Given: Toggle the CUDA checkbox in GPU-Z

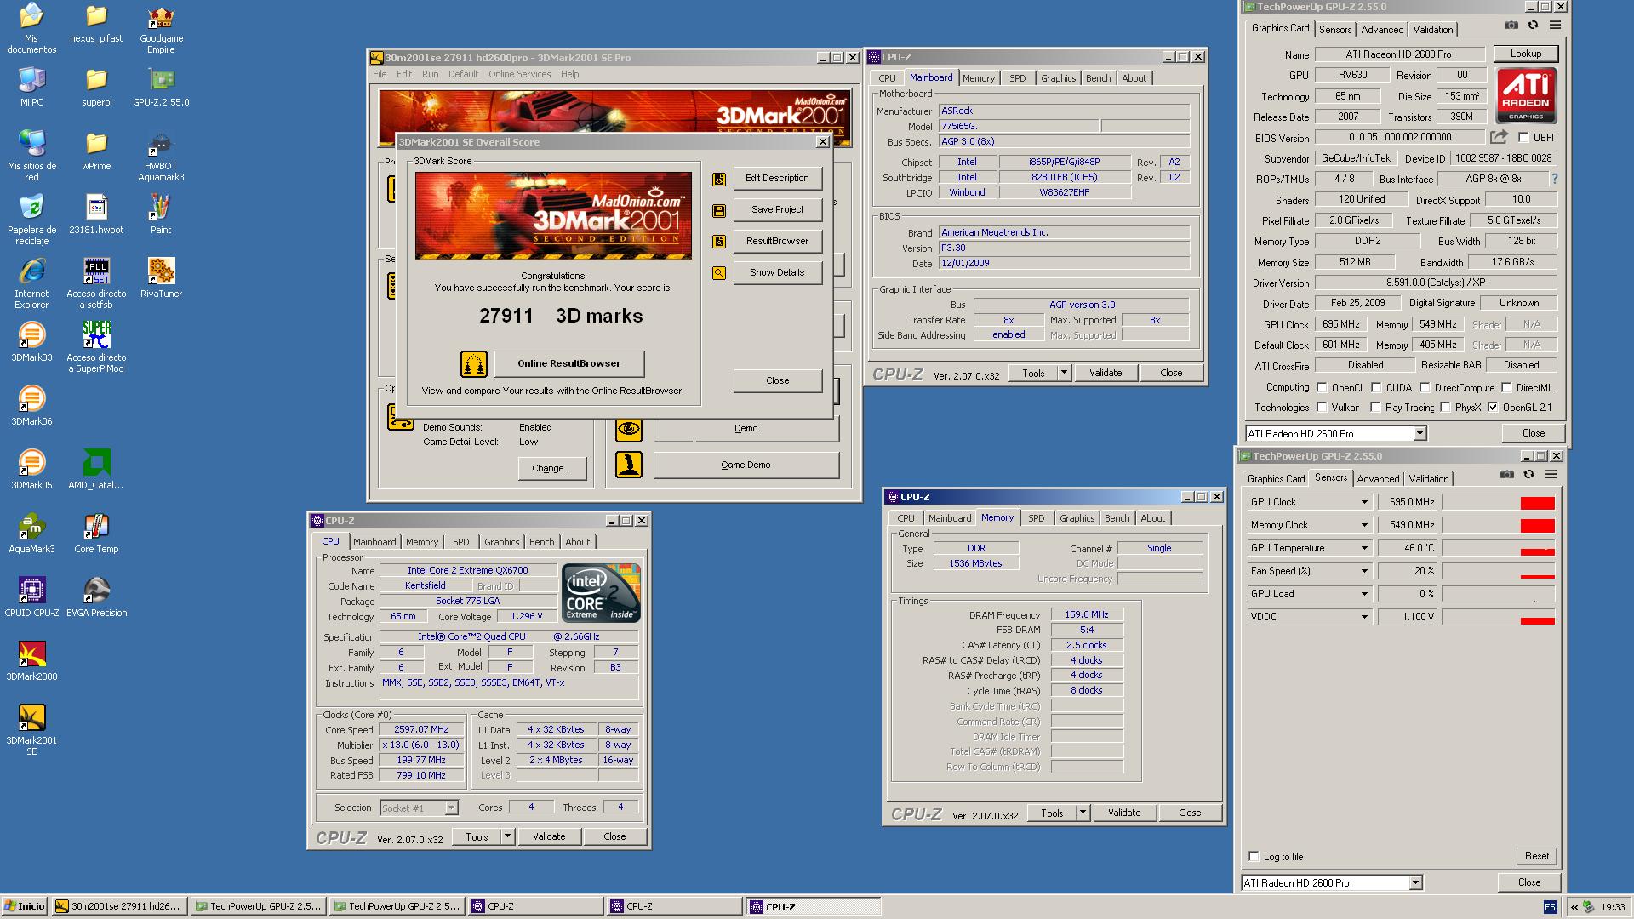Looking at the screenshot, I should (x=1376, y=387).
